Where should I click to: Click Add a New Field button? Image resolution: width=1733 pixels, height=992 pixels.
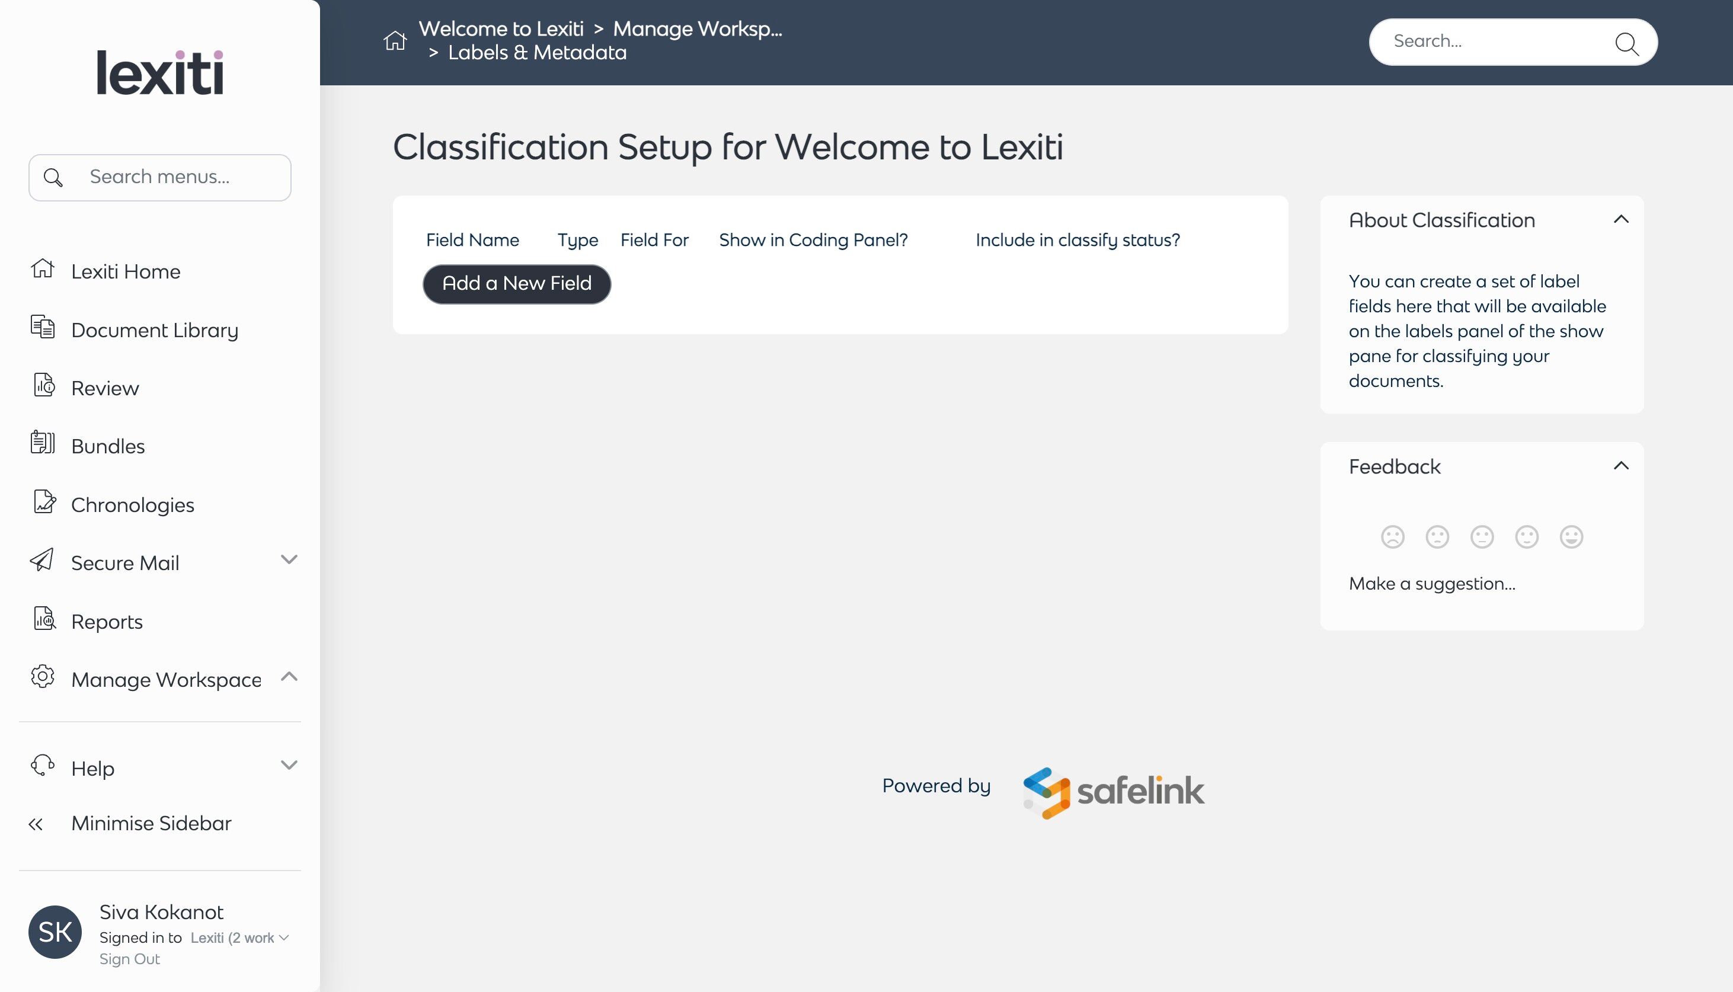[x=516, y=283]
